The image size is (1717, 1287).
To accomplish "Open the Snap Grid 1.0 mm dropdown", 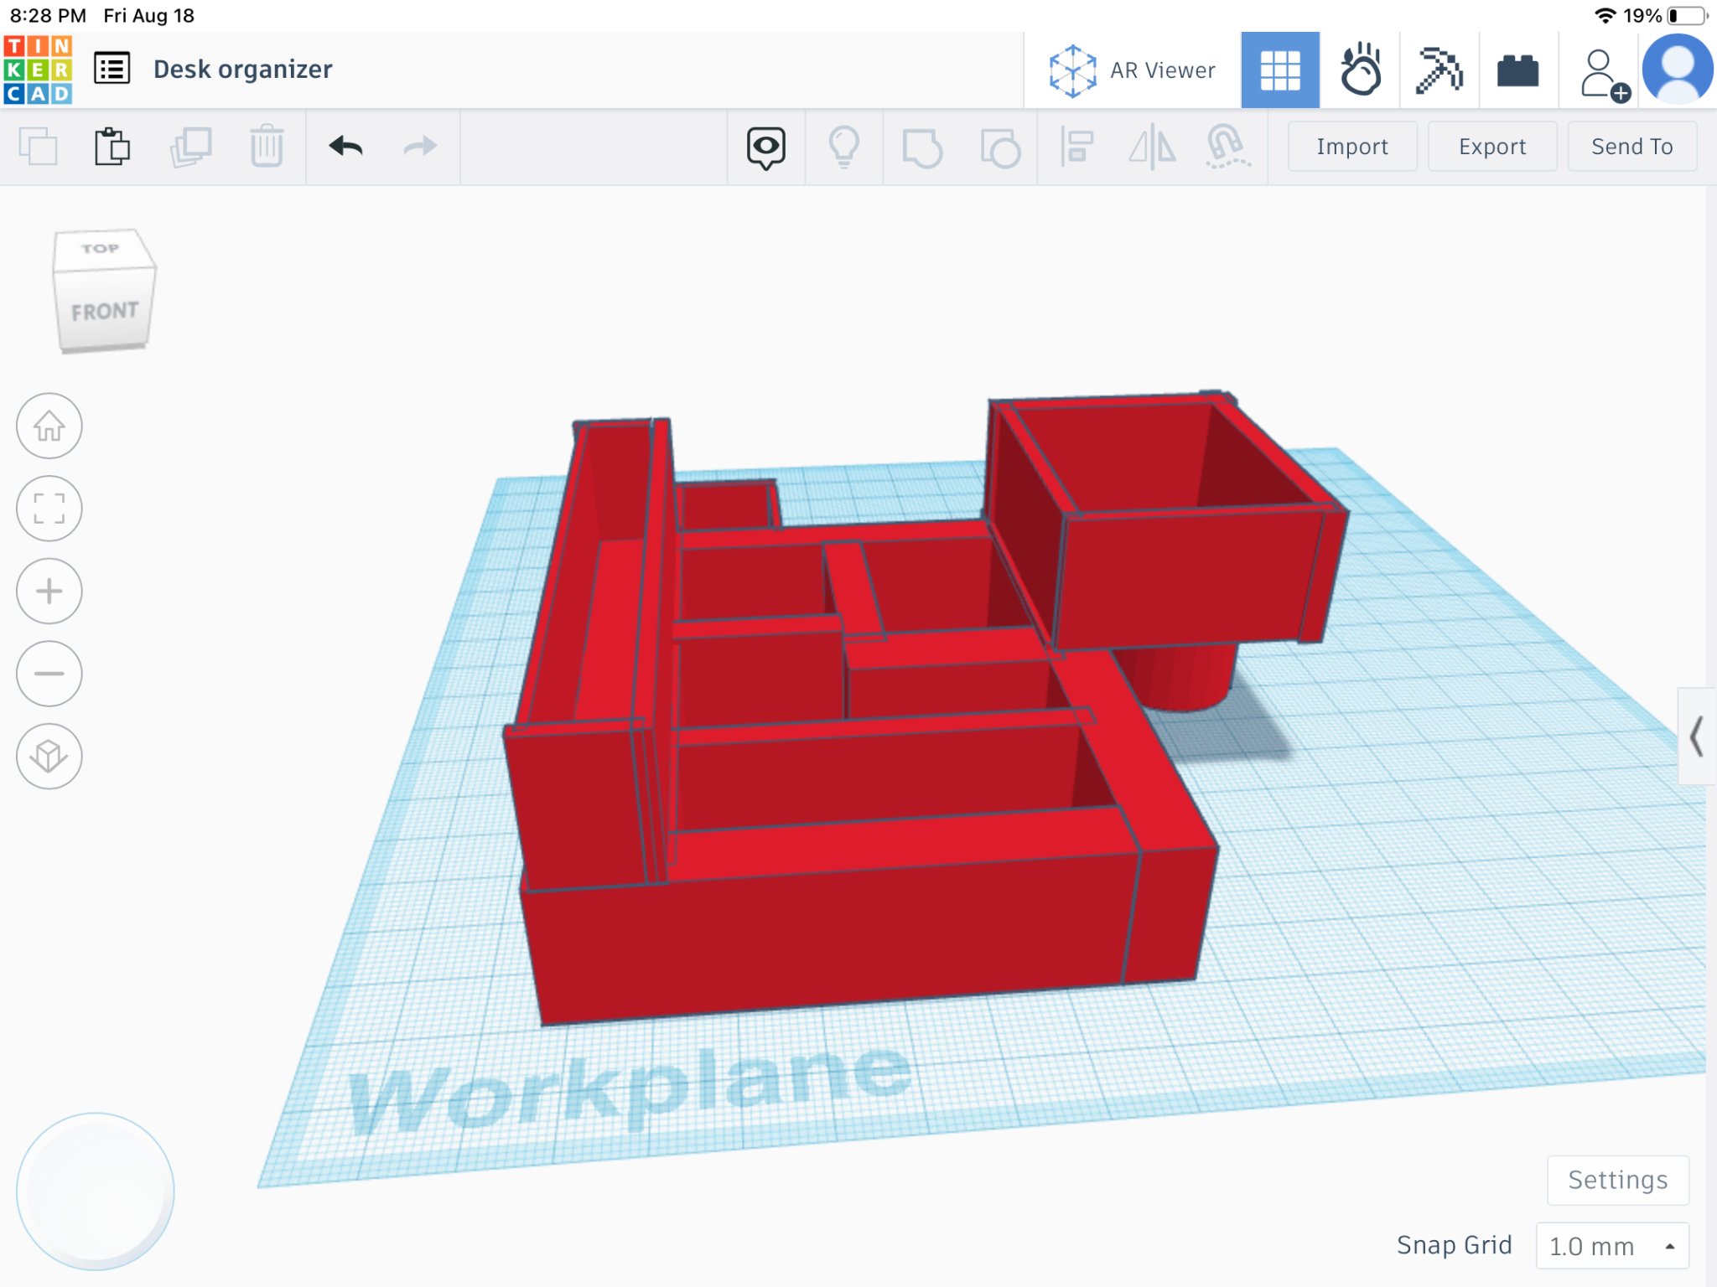I will 1611,1246.
